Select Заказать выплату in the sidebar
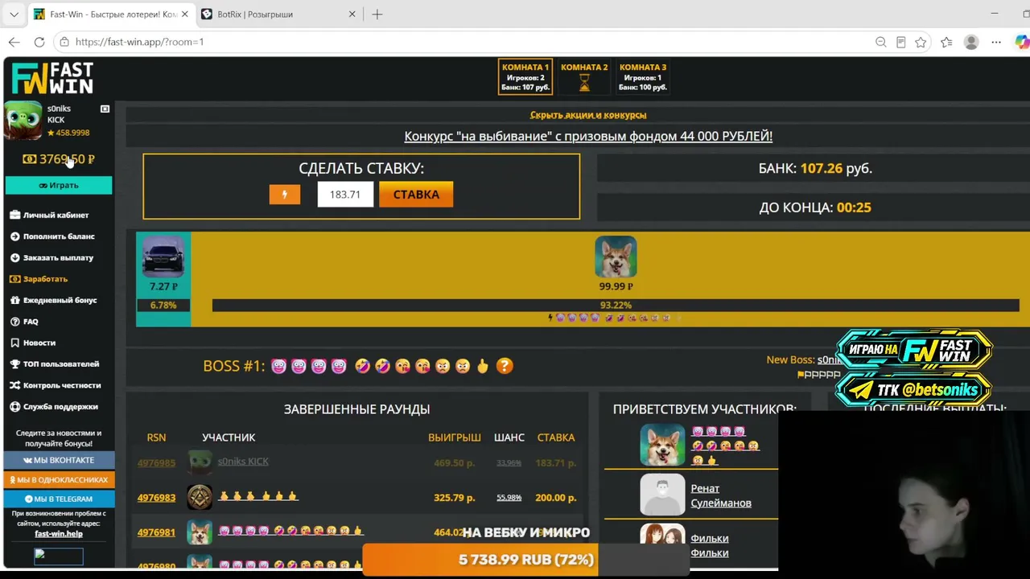 [58, 257]
